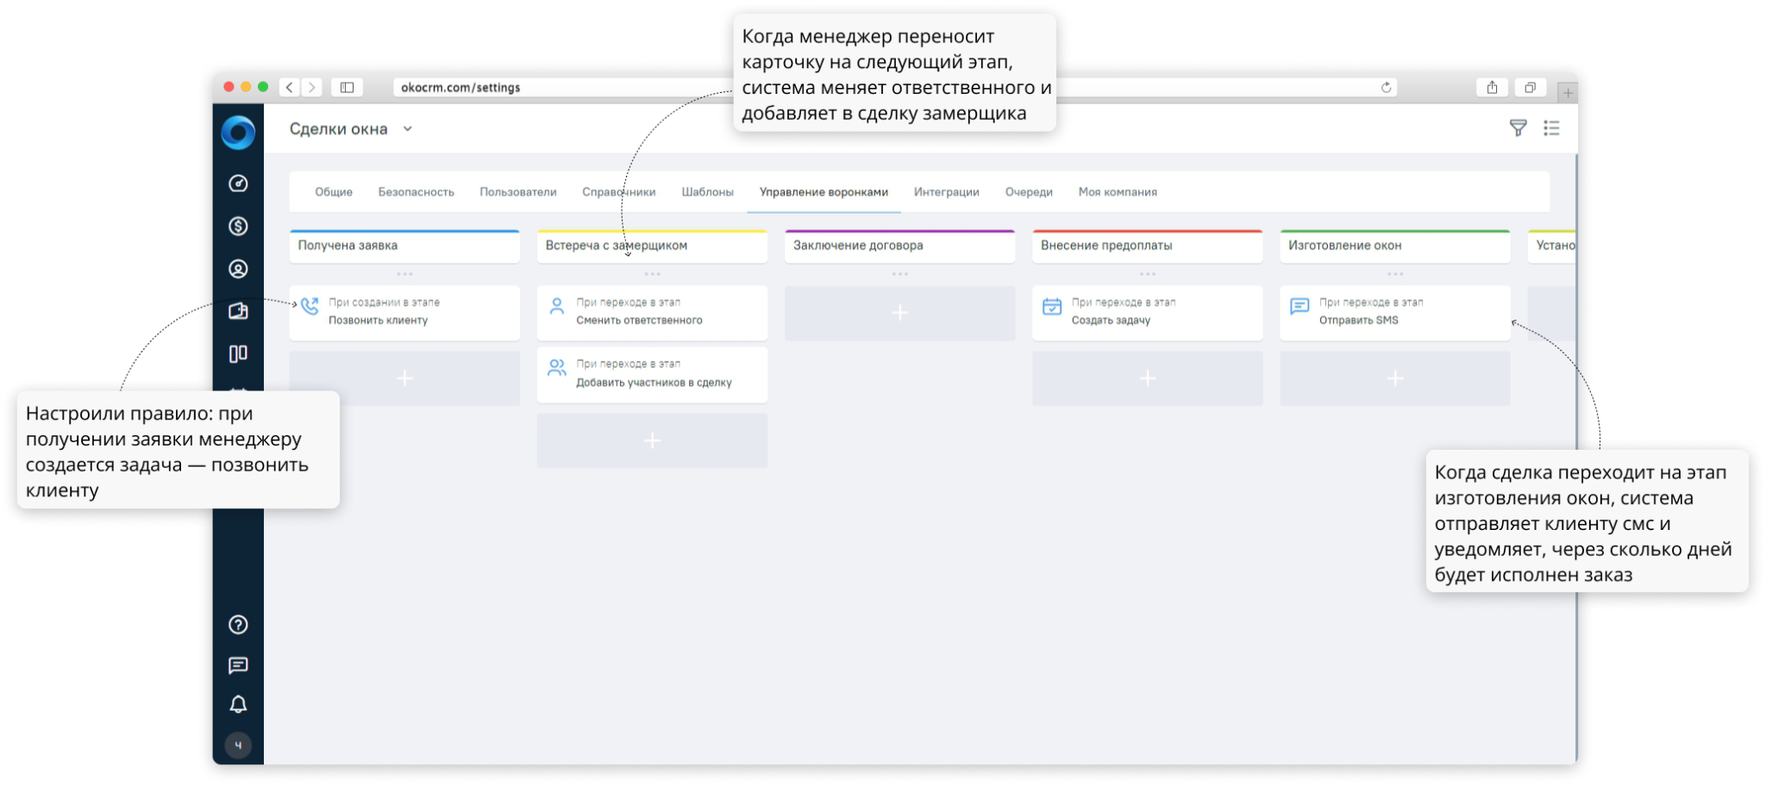Open a new browser tab with plus
This screenshot has width=1766, height=785.
pyautogui.click(x=1568, y=92)
